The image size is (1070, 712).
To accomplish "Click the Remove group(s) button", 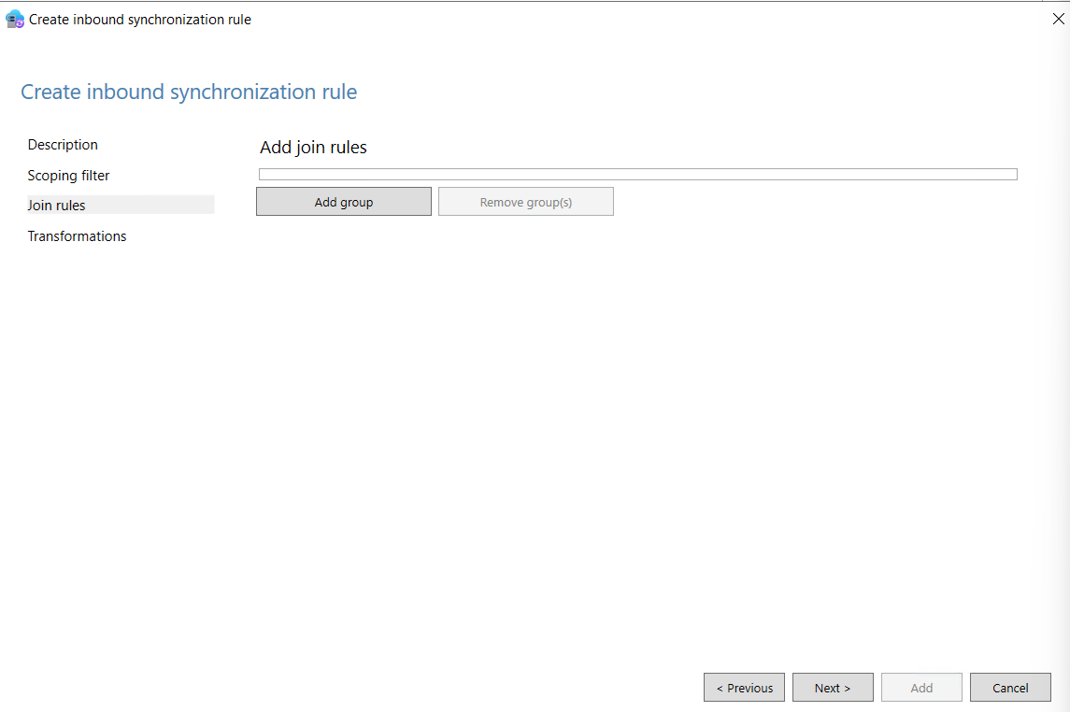I will [x=525, y=201].
